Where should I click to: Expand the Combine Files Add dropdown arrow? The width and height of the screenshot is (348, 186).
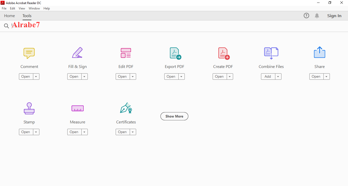point(278,76)
